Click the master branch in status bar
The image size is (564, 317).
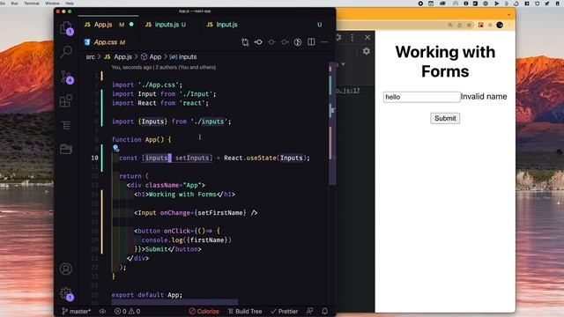(76, 311)
